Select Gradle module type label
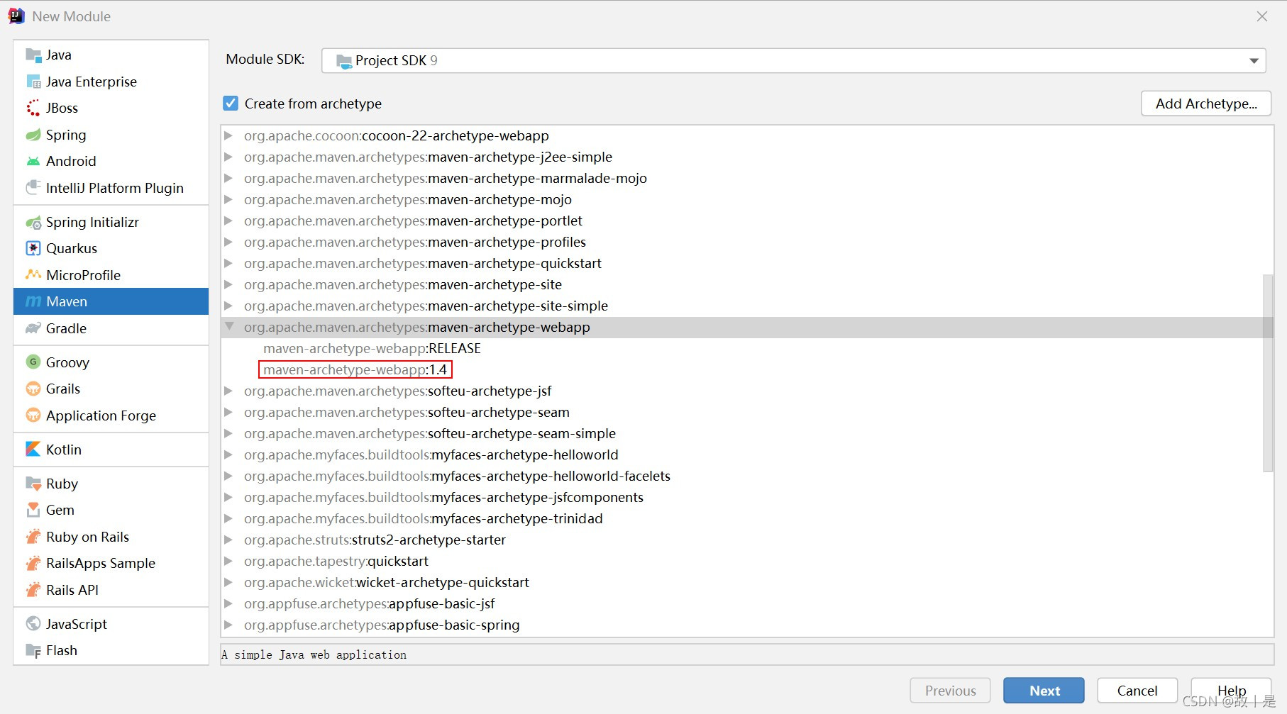 tap(66, 328)
